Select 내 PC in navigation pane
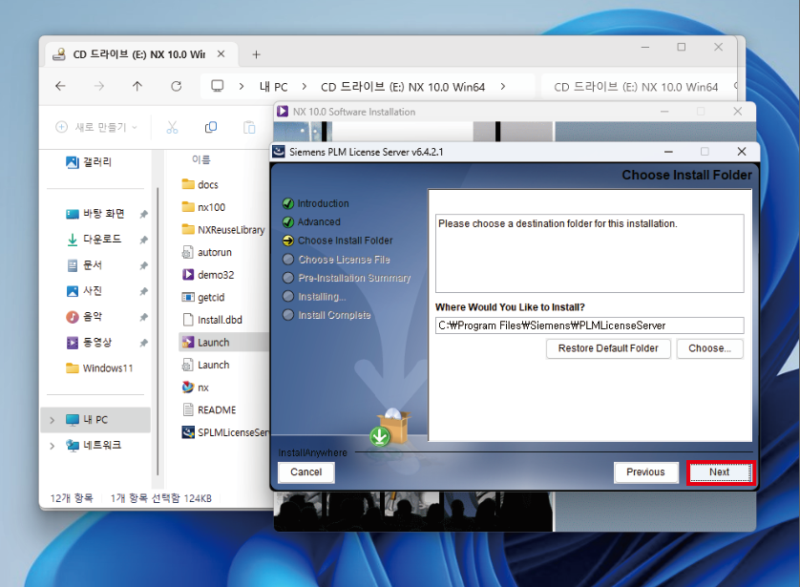 [x=95, y=420]
